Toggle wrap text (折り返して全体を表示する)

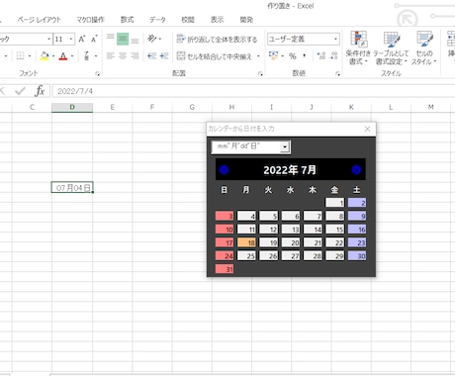click(217, 40)
